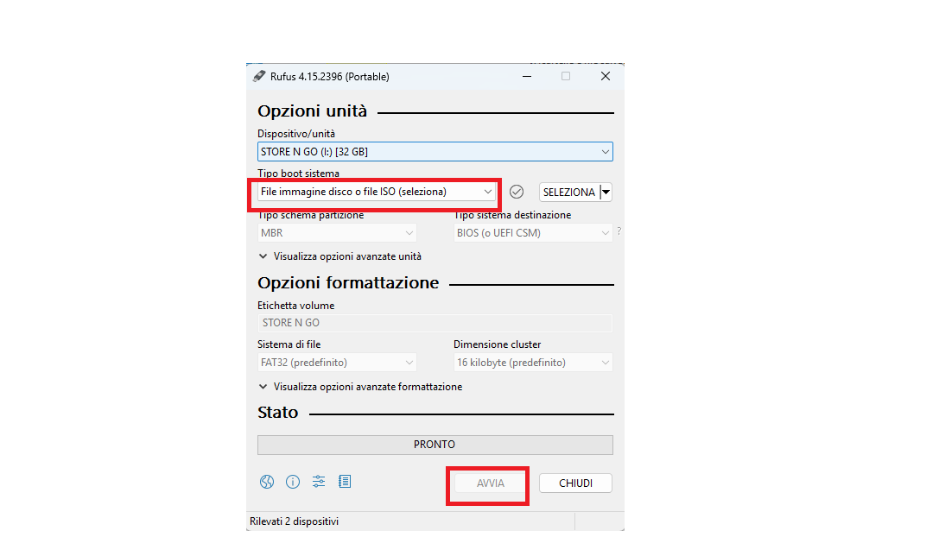Click the Etichetta volume text field
Image resolution: width=939 pixels, height=556 pixels.
435,323
